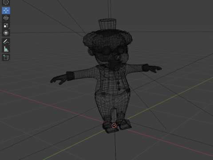Select the Annotate pencil tool

[x=6, y=42]
